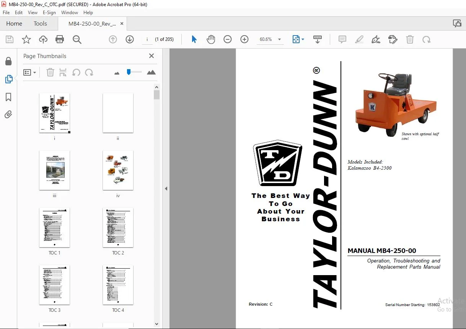Open the Bookmarks sidebar panel
This screenshot has height=329, width=466.
tap(8, 97)
